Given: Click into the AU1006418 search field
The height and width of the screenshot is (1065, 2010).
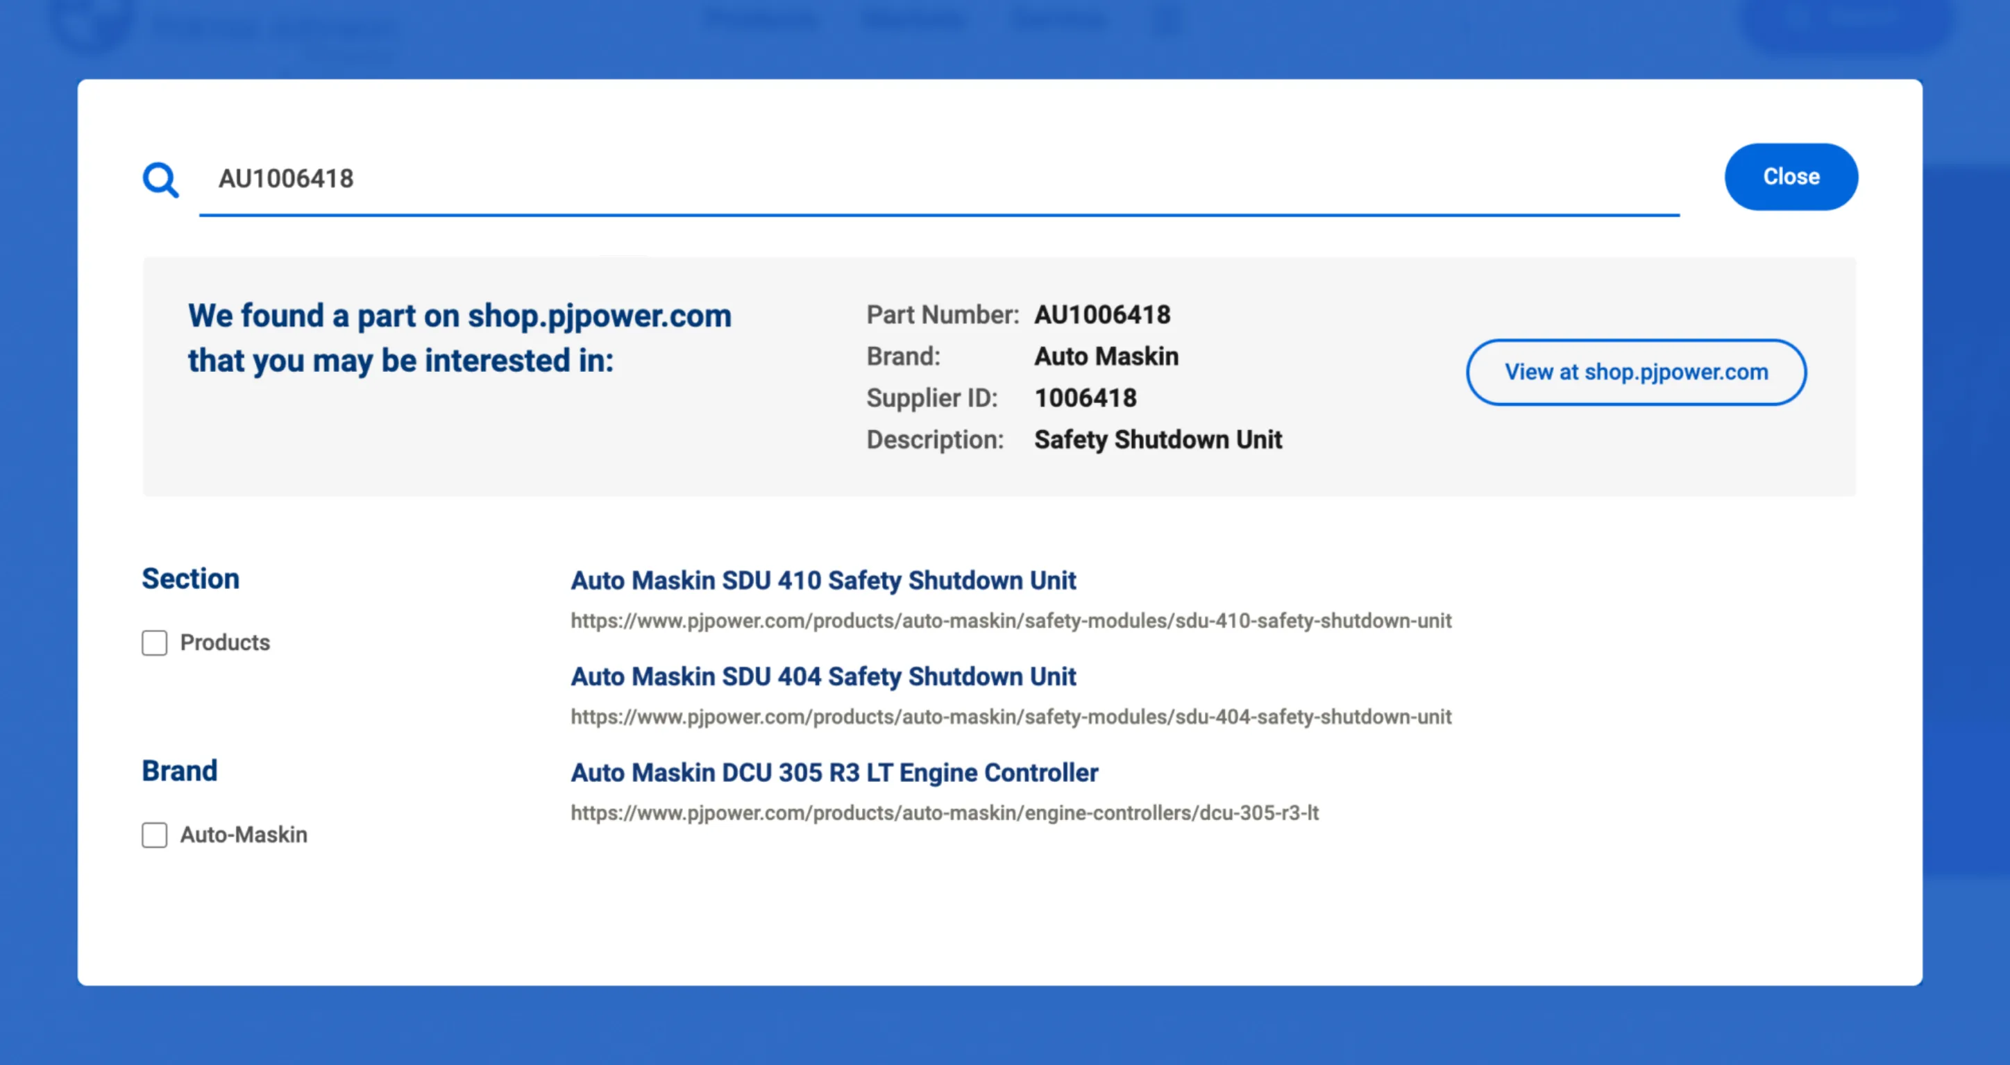Looking at the screenshot, I should [936, 179].
